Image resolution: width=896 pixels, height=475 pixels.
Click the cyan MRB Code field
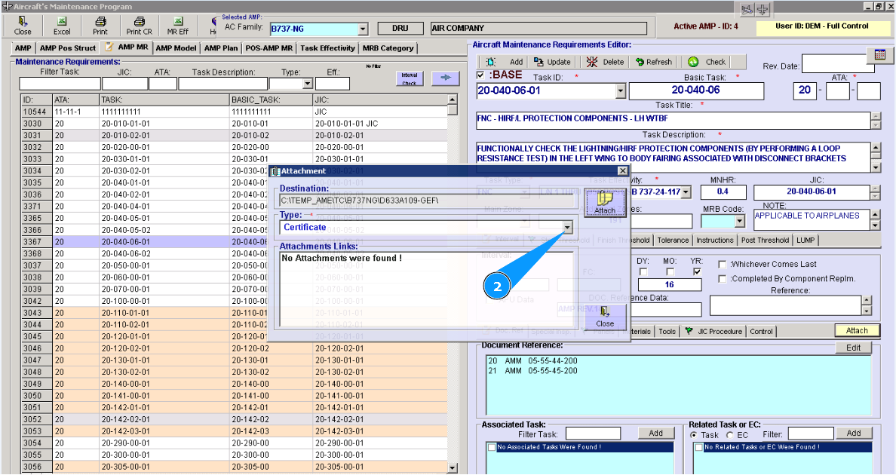pos(717,221)
